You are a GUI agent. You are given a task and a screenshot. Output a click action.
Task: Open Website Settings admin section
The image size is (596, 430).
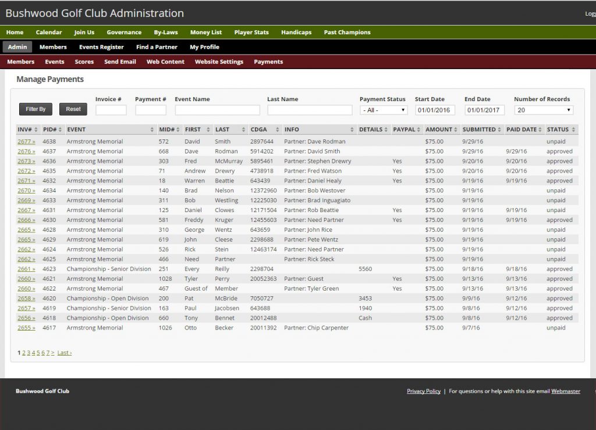pyautogui.click(x=219, y=62)
